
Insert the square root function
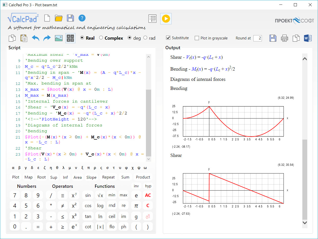pyautogui.click(x=100, y=195)
